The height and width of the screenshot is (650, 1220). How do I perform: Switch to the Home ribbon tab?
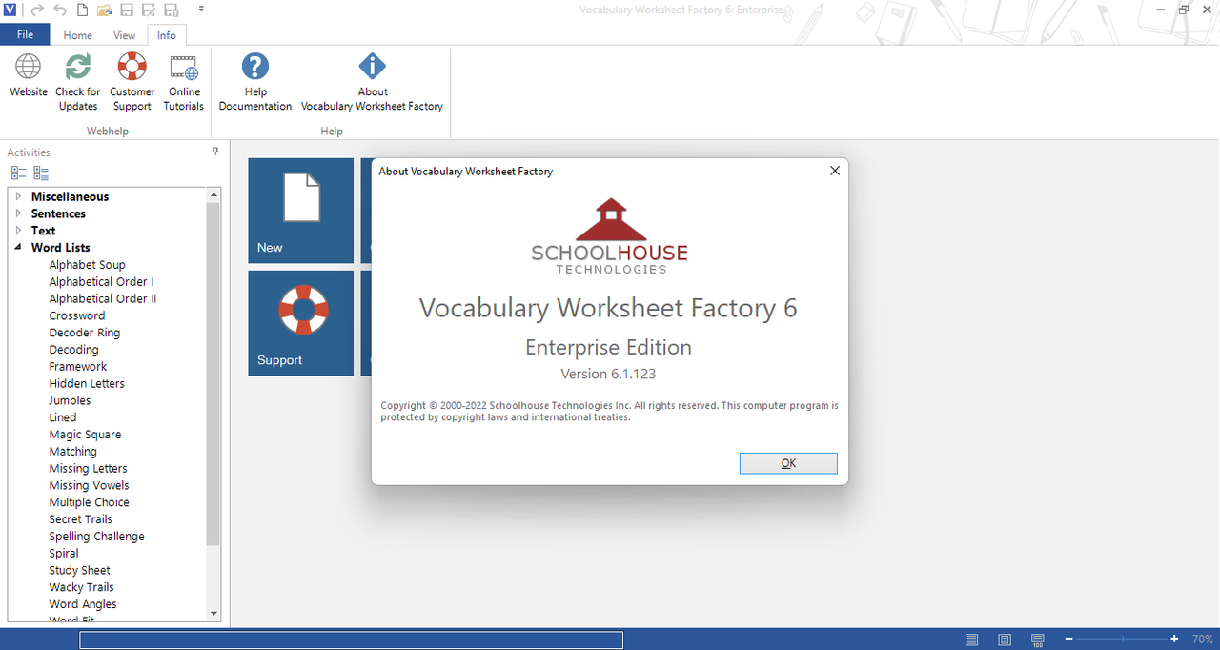78,35
